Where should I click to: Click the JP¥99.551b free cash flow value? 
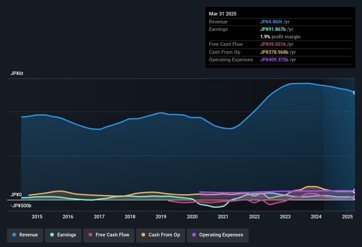tap(273, 44)
